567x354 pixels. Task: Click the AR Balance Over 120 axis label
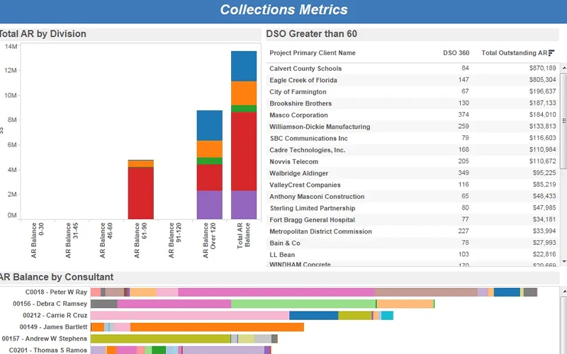209,240
